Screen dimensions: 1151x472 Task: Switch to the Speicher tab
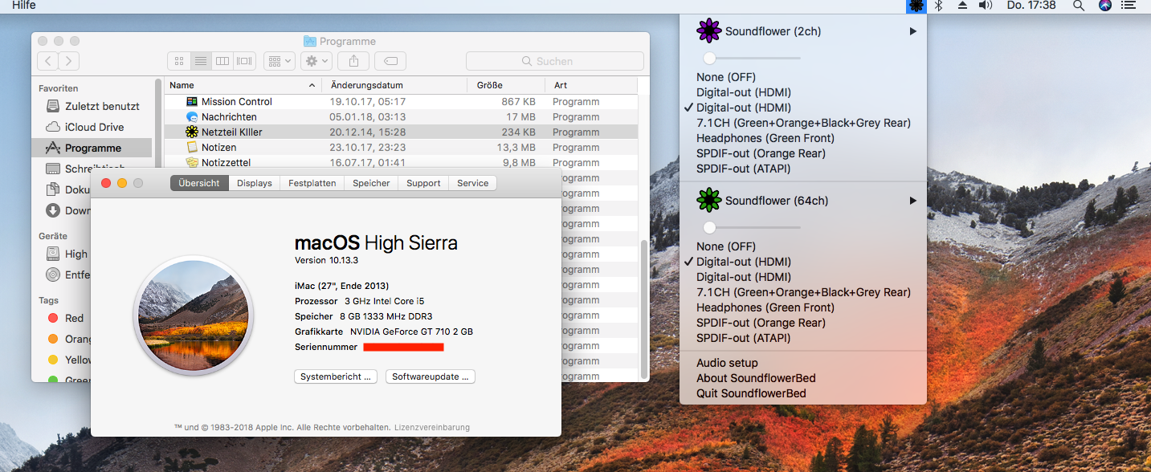pyautogui.click(x=371, y=183)
